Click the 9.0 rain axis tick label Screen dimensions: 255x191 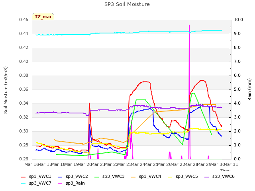coord(237,34)
